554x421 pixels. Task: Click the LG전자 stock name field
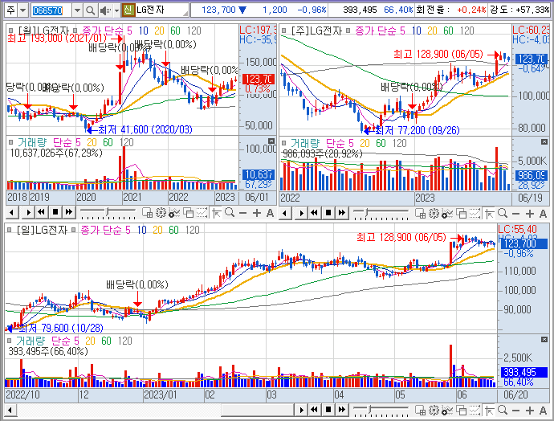coord(161,10)
